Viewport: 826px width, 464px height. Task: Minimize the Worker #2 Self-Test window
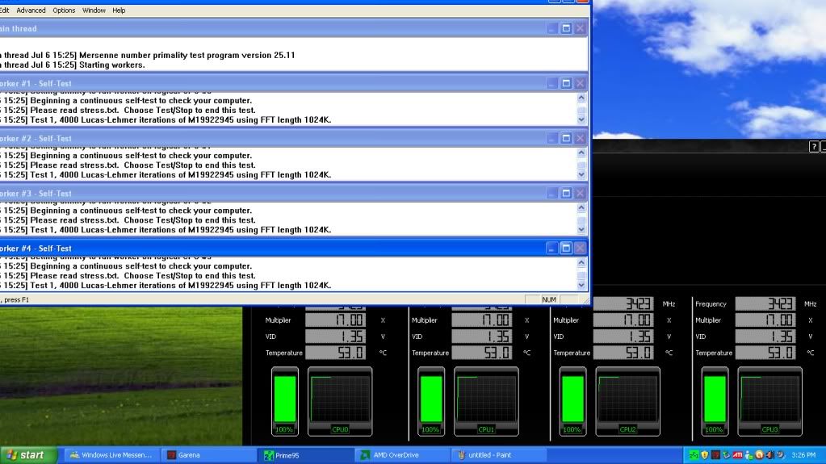[551, 138]
